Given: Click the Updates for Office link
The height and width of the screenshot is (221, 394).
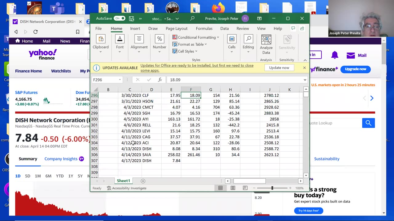Looking at the screenshot, I should 197,68.
